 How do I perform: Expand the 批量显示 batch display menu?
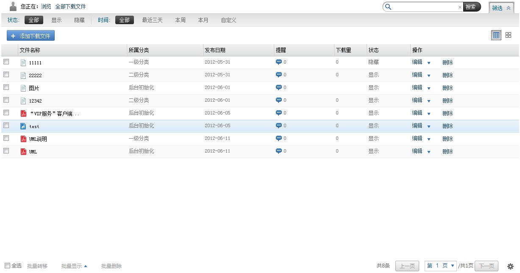[x=74, y=266]
